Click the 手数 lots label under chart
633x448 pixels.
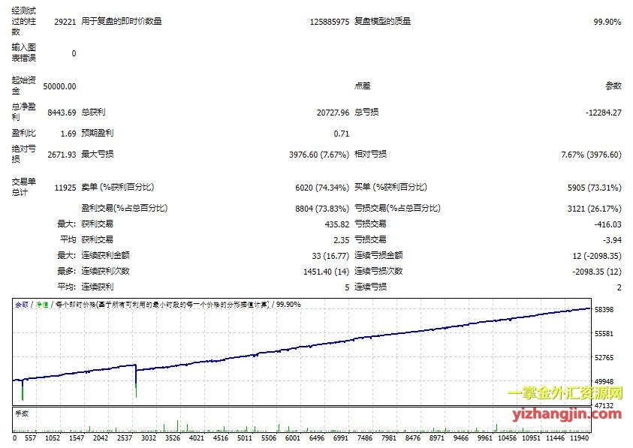point(22,413)
